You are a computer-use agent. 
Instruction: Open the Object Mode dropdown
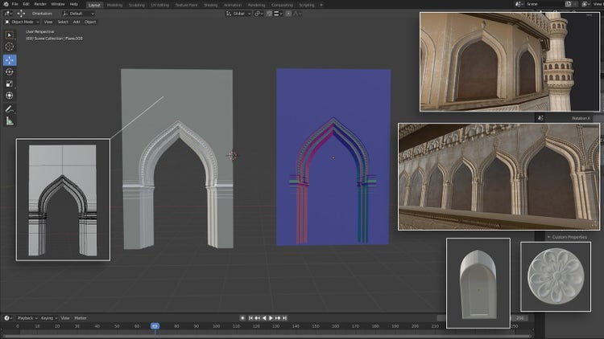23,22
